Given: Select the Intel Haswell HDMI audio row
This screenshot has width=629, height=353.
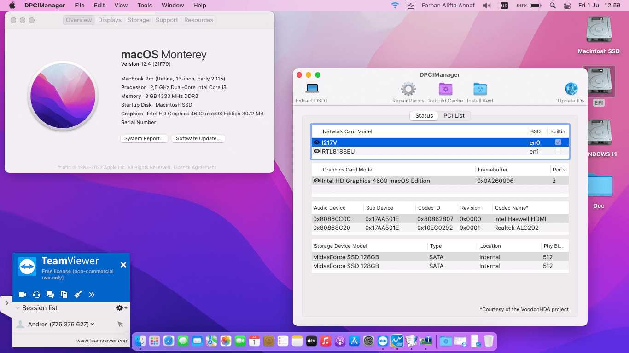Looking at the screenshot, I should point(440,219).
